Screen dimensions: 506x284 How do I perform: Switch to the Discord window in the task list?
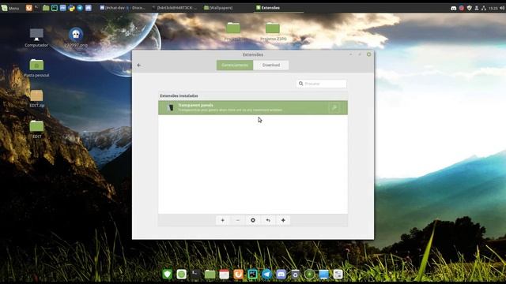pos(123,8)
